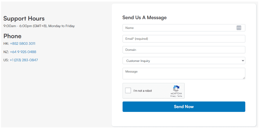Call the HK number +852 5803 3011
Screen dimensions: 259x129
23,44
